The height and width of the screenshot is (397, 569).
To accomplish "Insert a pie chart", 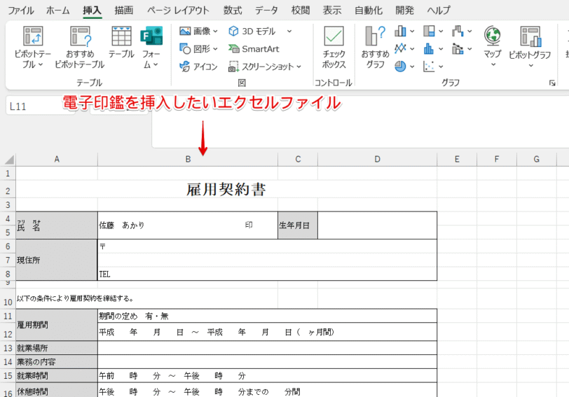I will click(400, 67).
